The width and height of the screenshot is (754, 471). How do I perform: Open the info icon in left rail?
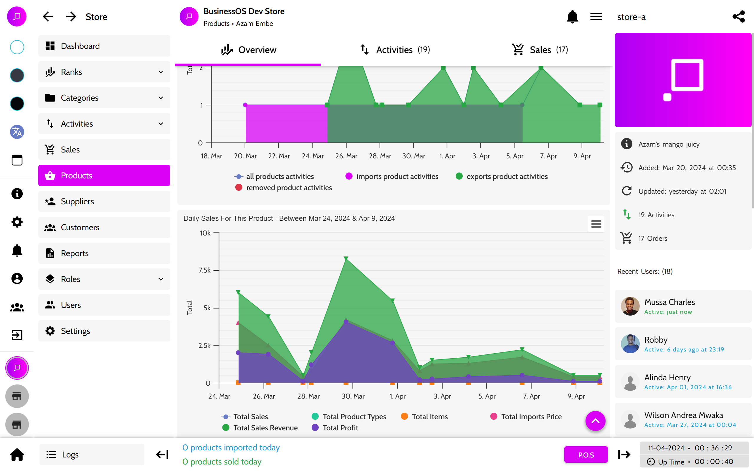[17, 194]
